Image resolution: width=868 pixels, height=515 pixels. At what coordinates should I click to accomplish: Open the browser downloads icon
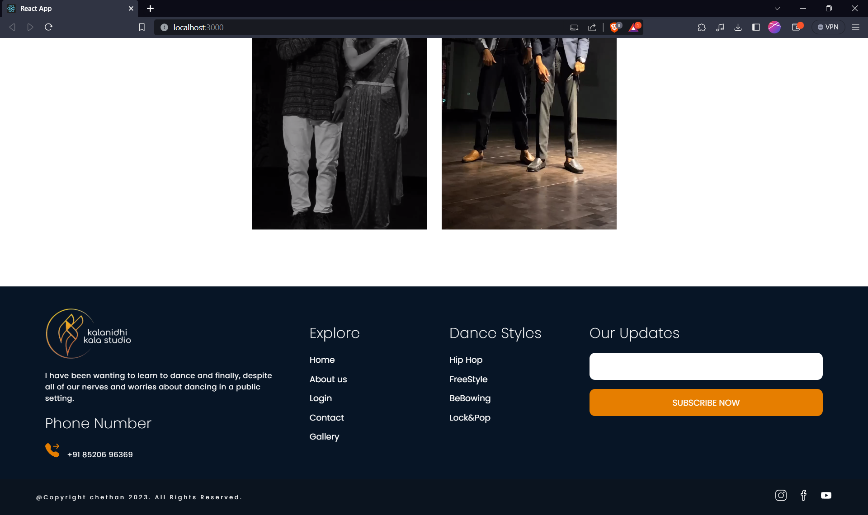(x=738, y=27)
